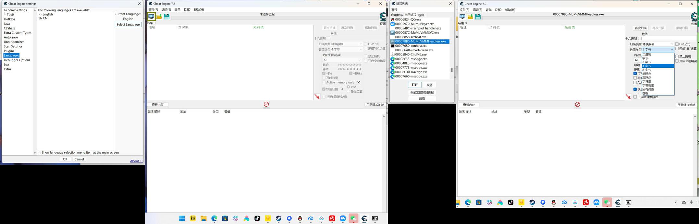699x224 pixels.
Task: Enable Show language selection menu item checkbox
Action: (40, 152)
